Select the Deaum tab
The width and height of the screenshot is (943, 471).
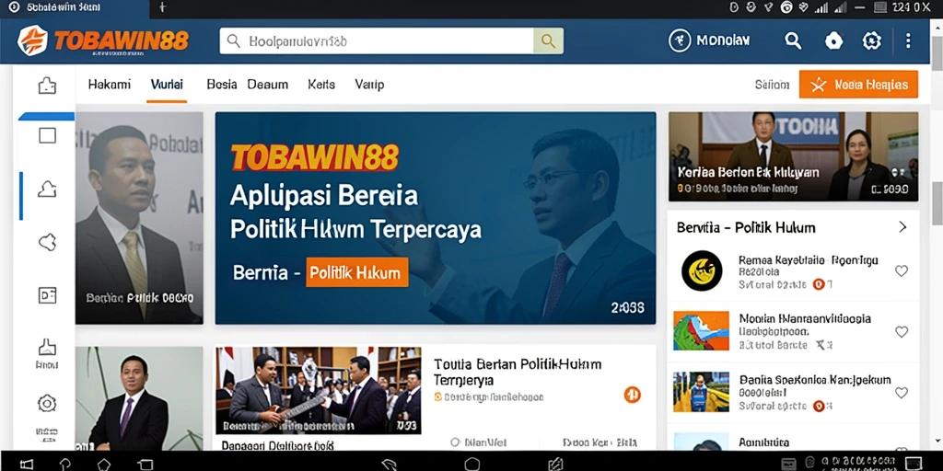click(x=268, y=85)
